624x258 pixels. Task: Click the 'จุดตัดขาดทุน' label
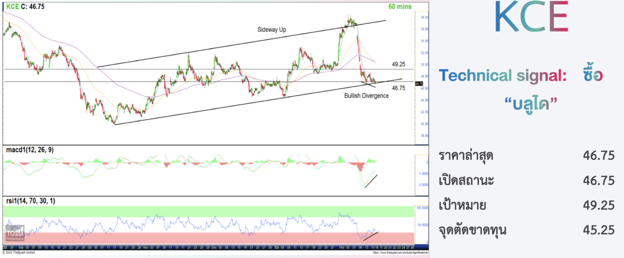click(472, 230)
